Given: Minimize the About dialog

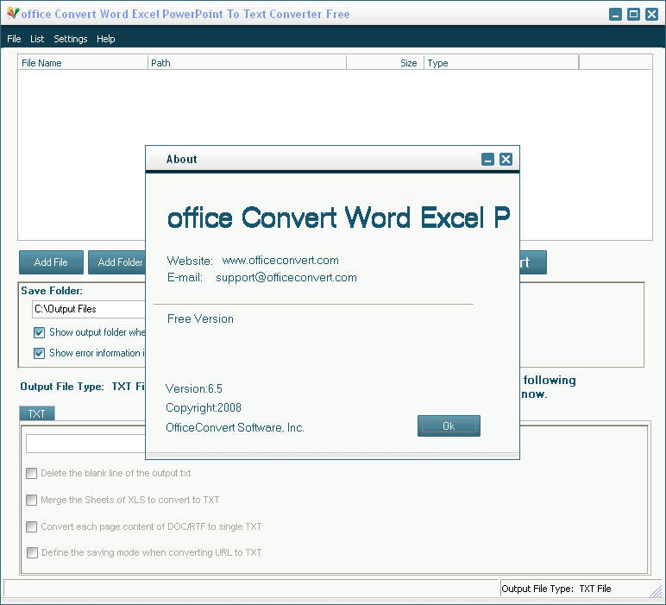Looking at the screenshot, I should pyautogui.click(x=487, y=160).
